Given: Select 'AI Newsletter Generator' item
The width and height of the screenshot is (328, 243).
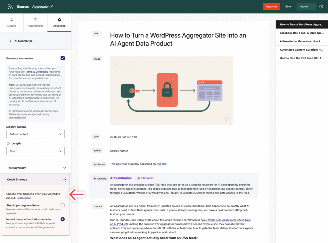Looking at the screenshot, I should (x=302, y=41).
